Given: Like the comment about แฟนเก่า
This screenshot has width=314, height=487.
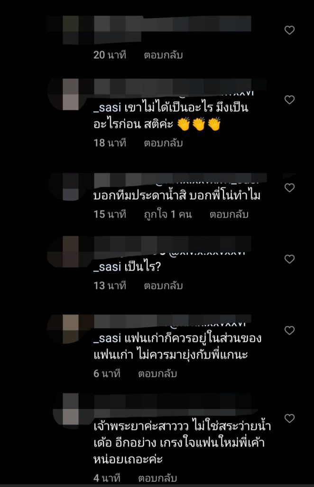Looking at the screenshot, I should click(x=289, y=331).
